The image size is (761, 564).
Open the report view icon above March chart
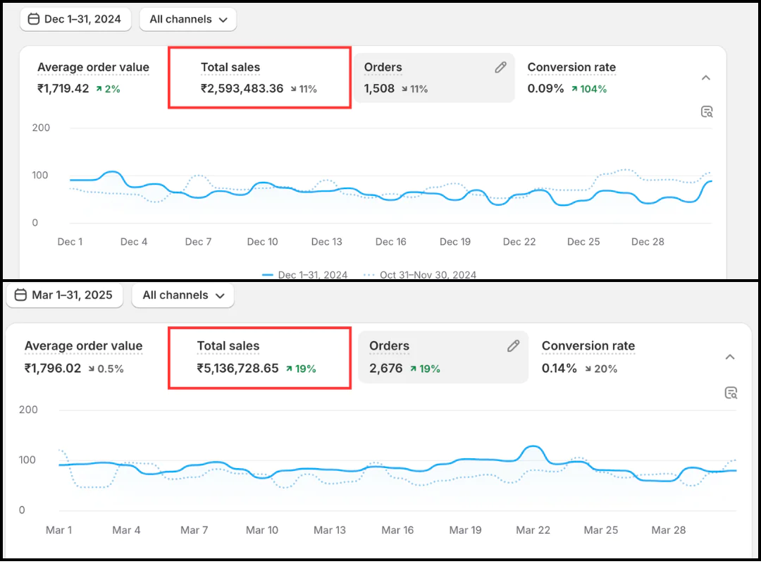pyautogui.click(x=731, y=393)
